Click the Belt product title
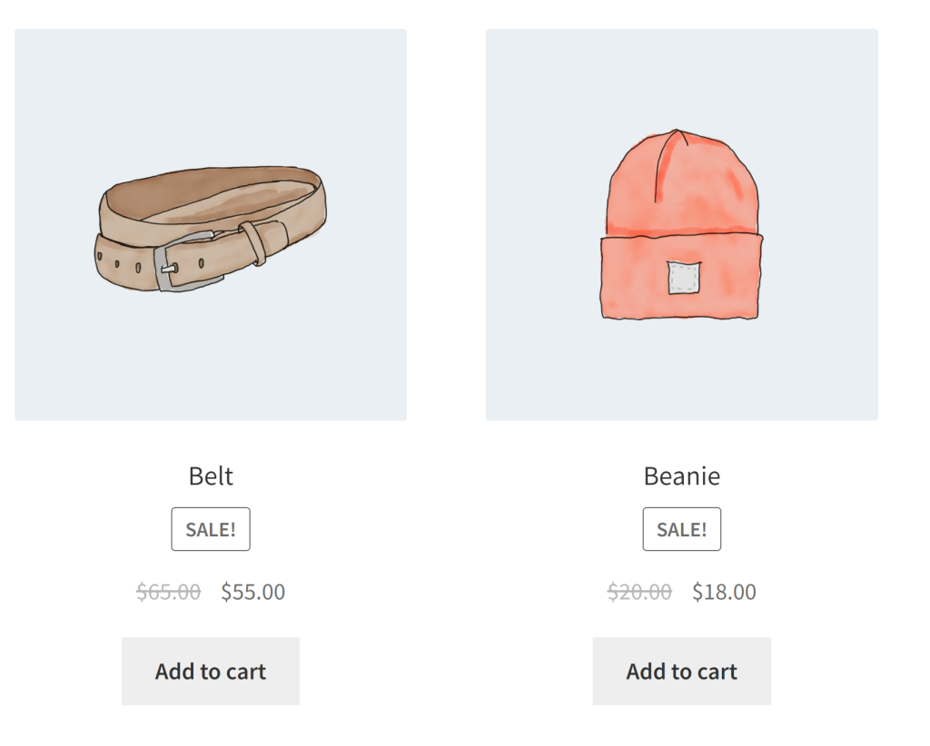This screenshot has width=930, height=746. (211, 476)
